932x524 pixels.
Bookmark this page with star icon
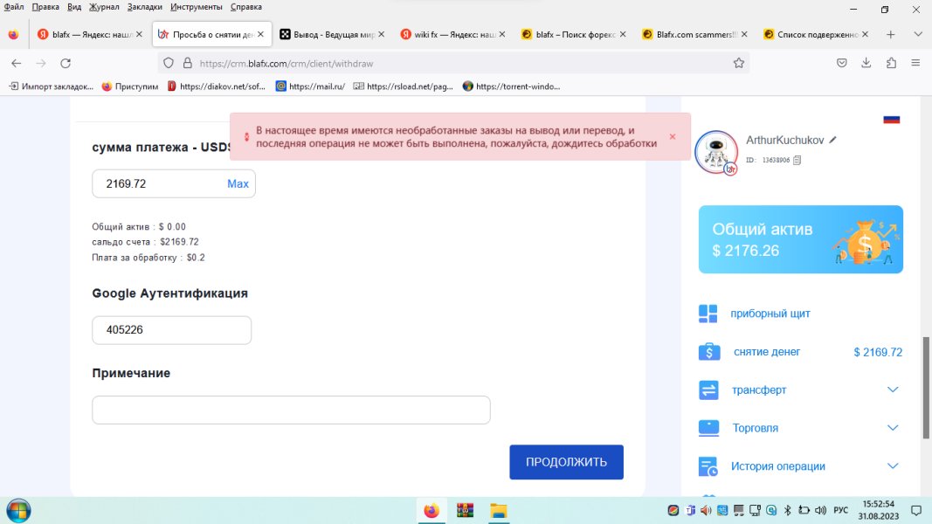[738, 63]
